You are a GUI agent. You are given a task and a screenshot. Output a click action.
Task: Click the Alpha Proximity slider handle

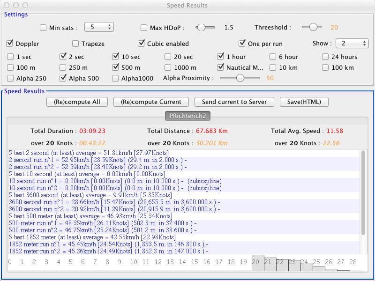[x=240, y=78]
